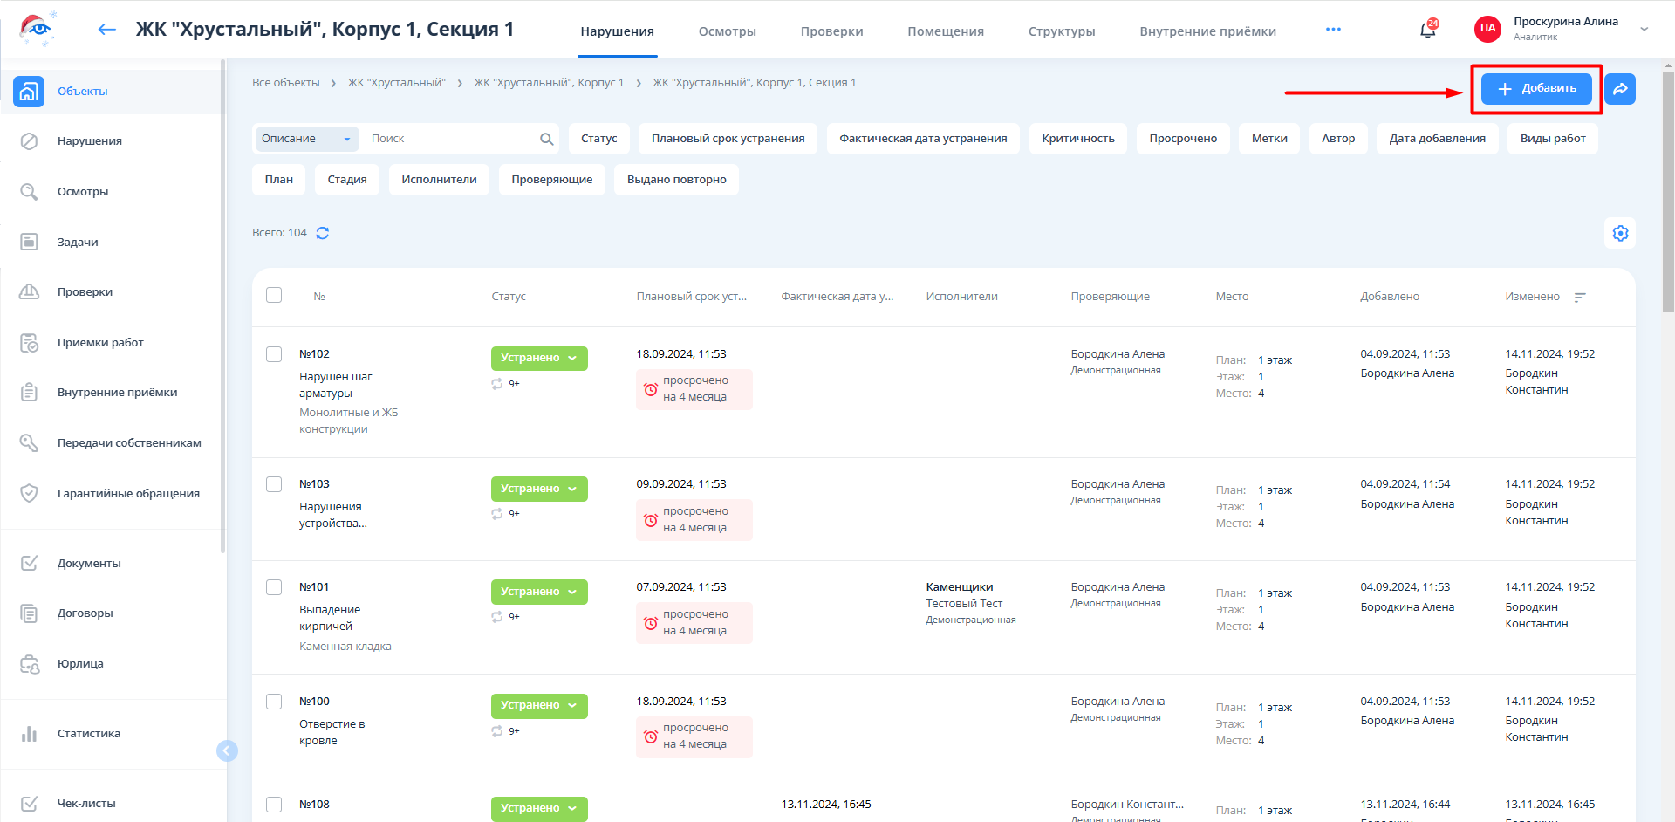Open more tabs ellipsis menu

(1333, 30)
